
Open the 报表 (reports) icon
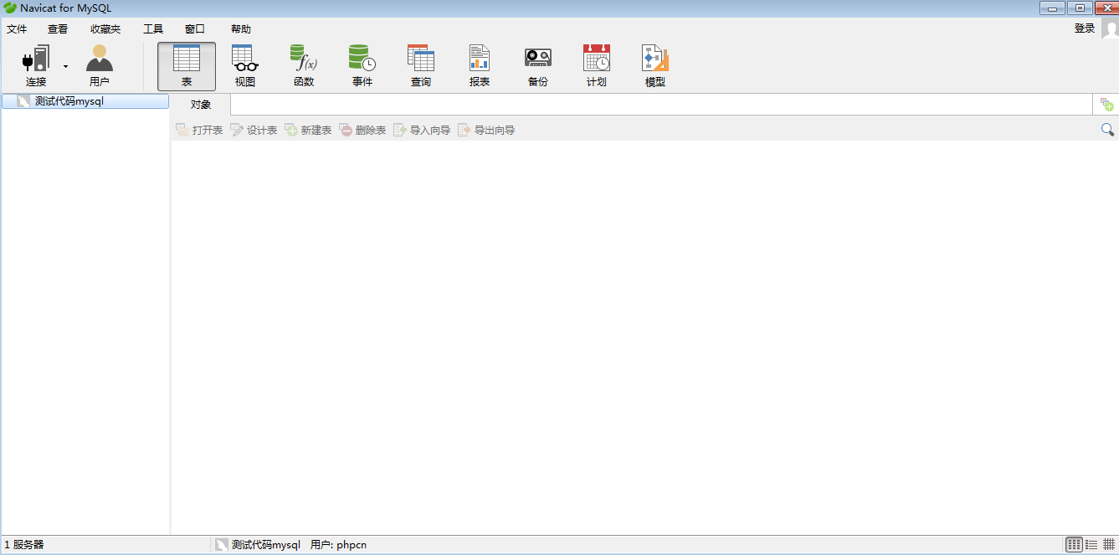(x=479, y=64)
